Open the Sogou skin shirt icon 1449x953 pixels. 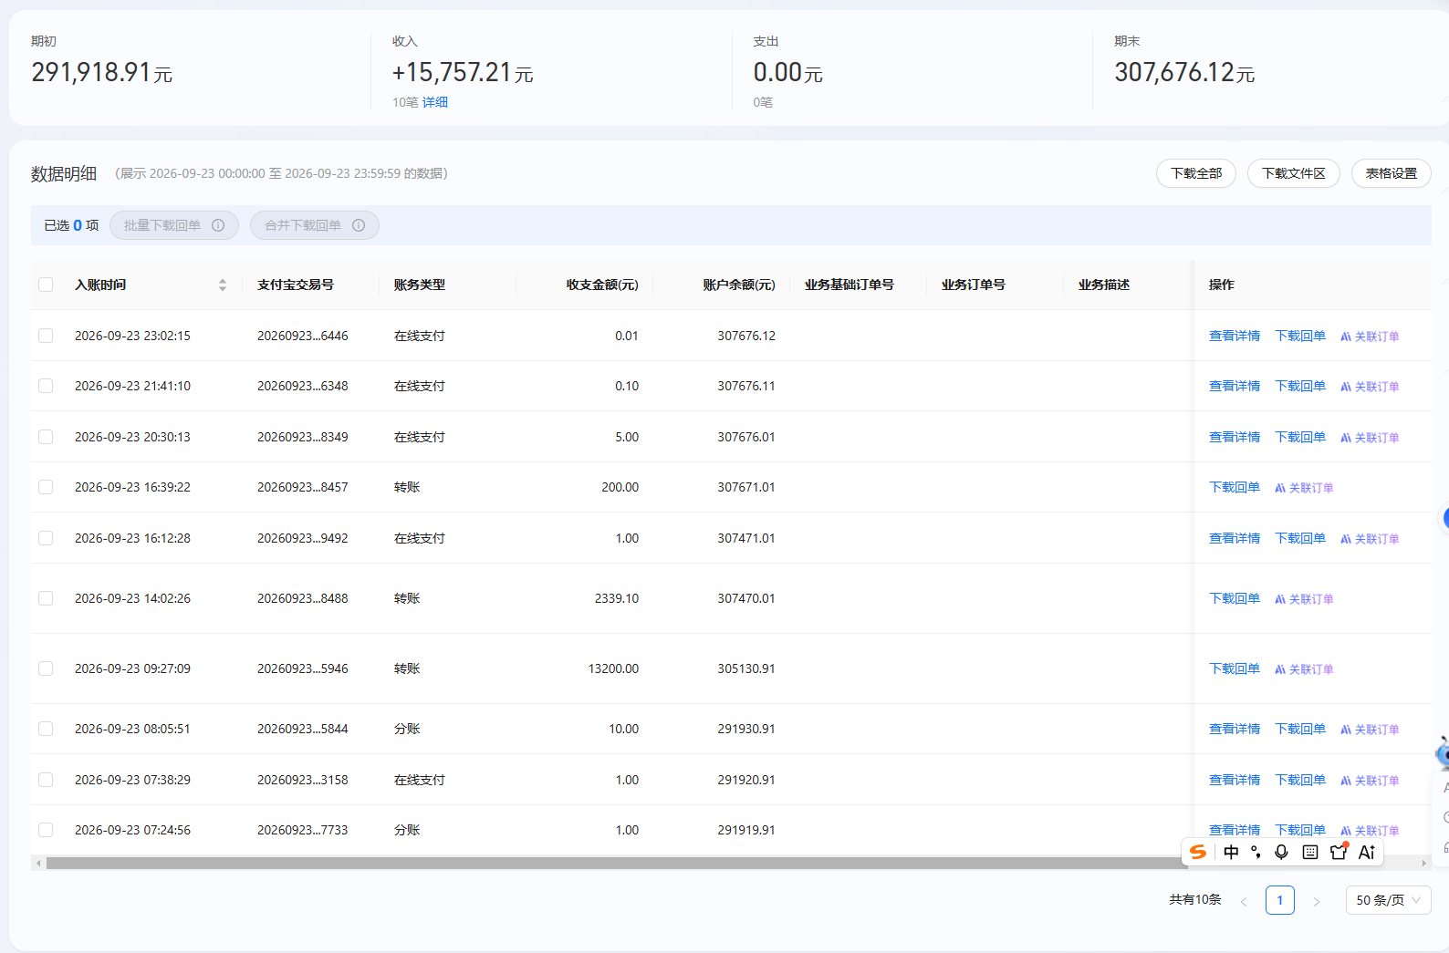(1339, 852)
